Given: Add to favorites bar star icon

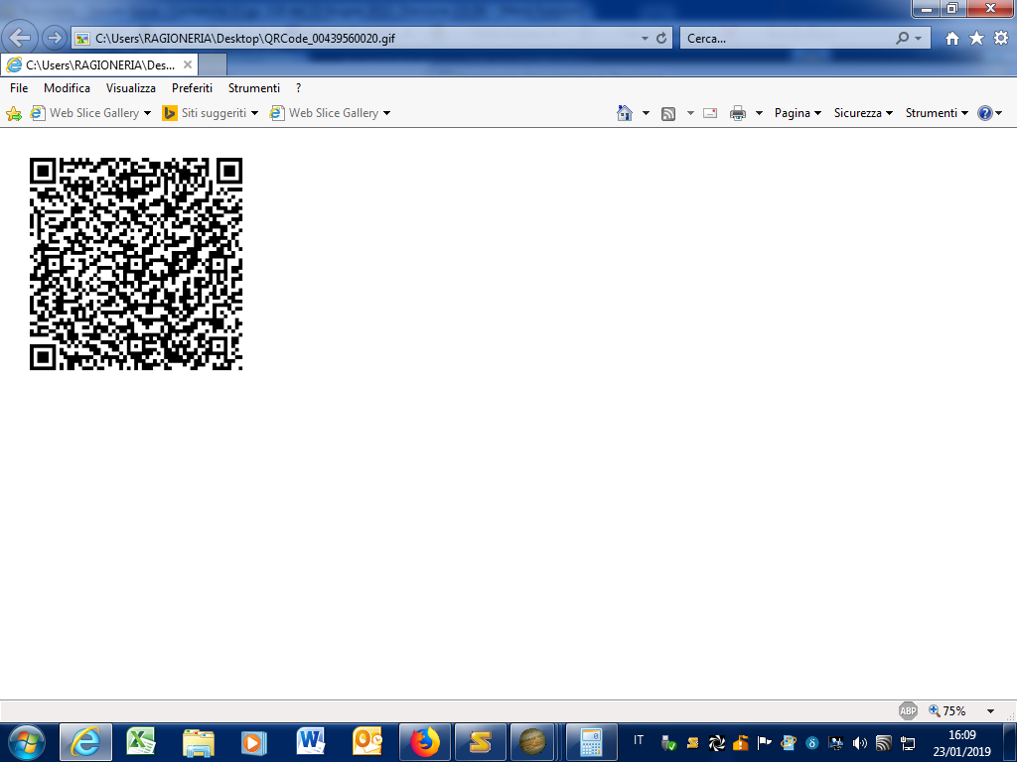Looking at the screenshot, I should pos(14,113).
